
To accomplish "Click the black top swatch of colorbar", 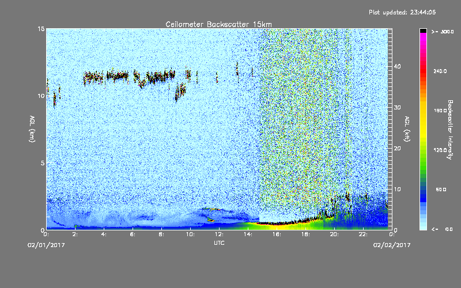I will (423, 31).
